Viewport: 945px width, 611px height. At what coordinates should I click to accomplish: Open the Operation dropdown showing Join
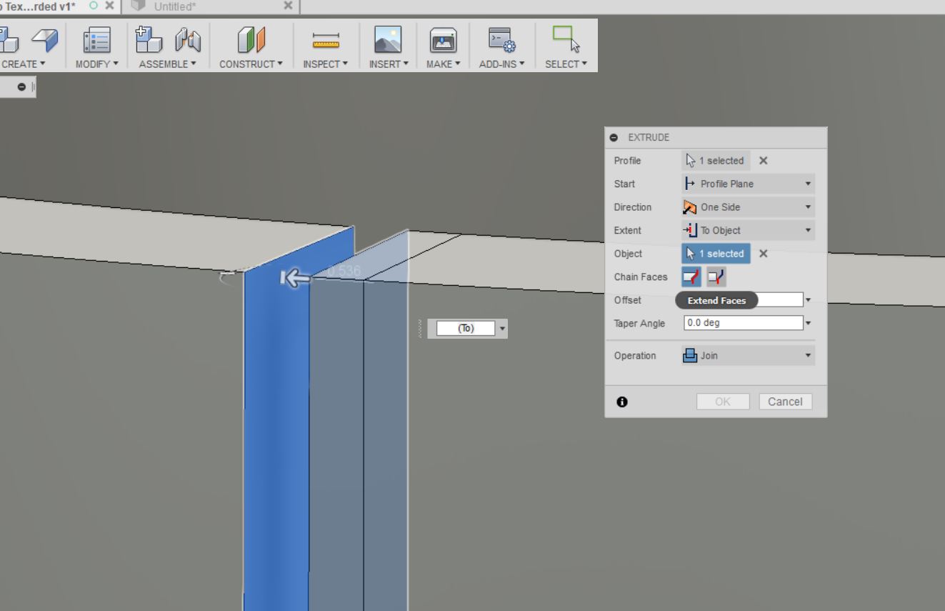(x=749, y=355)
